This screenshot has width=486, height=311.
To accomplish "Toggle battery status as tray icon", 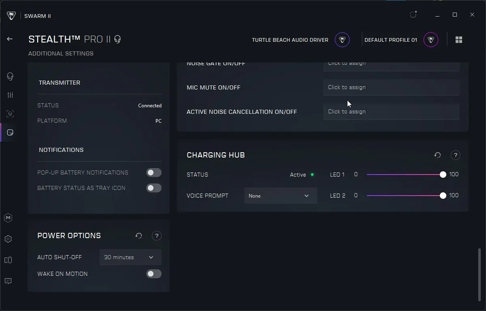I will tap(154, 188).
